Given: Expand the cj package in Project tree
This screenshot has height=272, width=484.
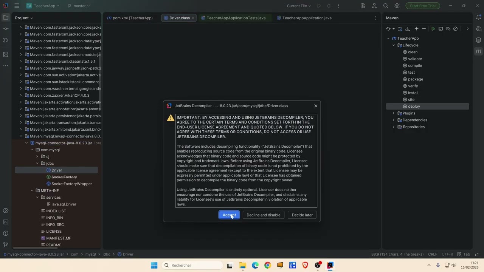Looking at the screenshot, I should point(37,156).
